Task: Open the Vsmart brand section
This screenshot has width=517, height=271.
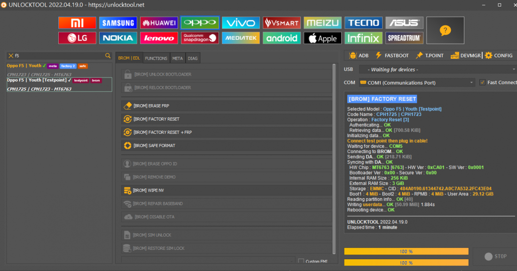Action: click(x=282, y=23)
